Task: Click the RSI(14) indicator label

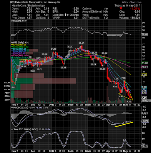Action: (19, 21)
